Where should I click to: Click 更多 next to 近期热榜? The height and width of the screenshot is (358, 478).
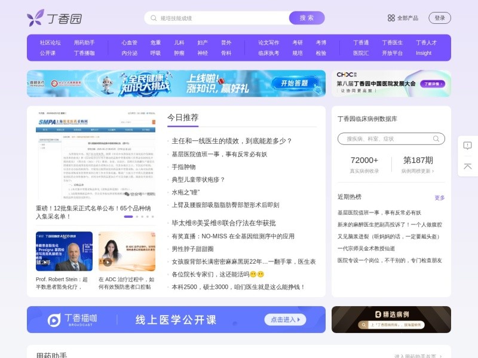tap(440, 198)
